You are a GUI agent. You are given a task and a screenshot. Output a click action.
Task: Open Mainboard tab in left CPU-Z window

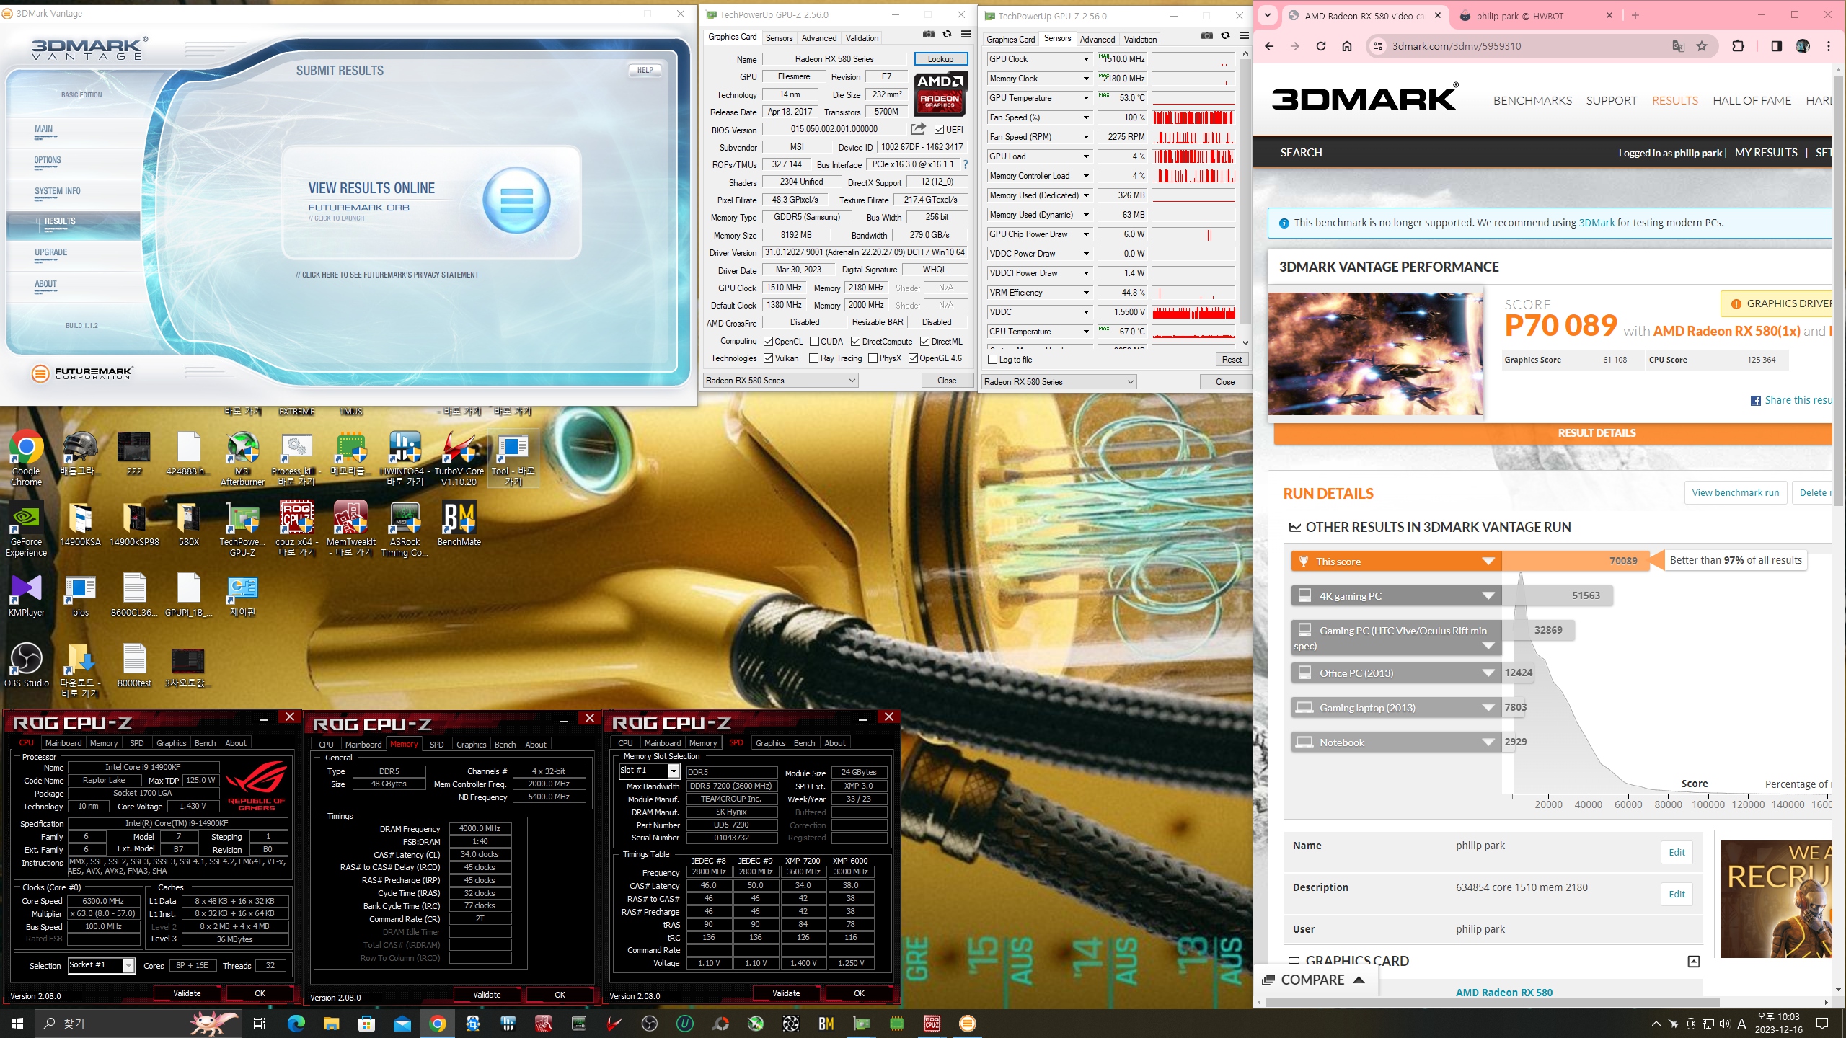pos(63,743)
